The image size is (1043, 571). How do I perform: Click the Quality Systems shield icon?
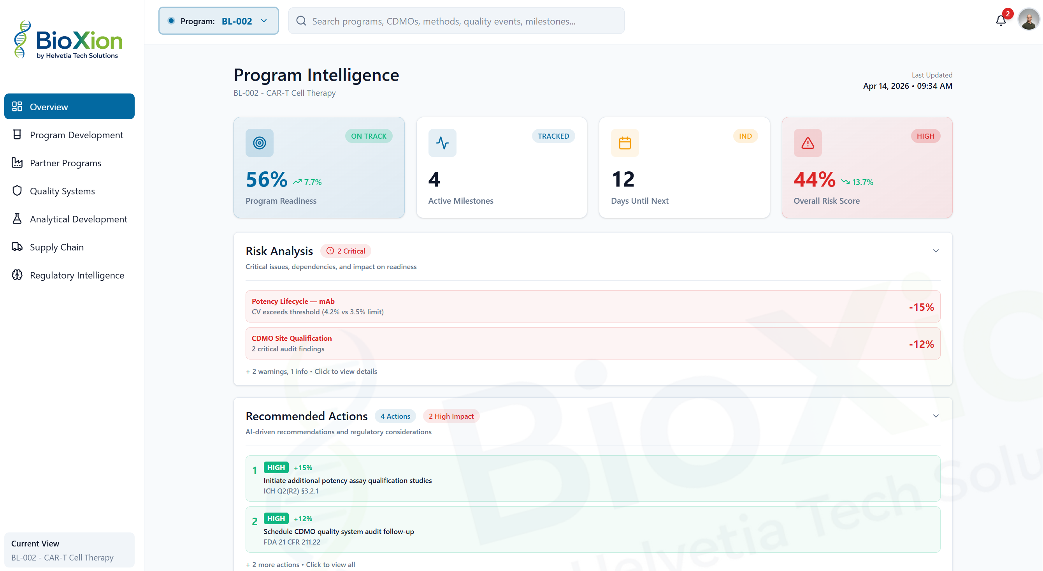click(x=17, y=190)
